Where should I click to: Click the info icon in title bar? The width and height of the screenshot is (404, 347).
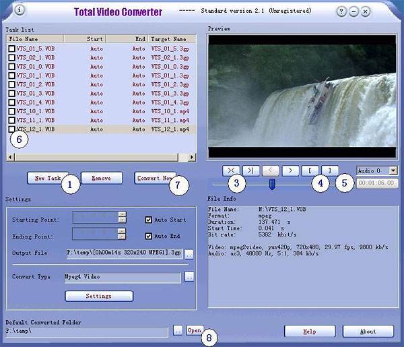click(x=20, y=10)
